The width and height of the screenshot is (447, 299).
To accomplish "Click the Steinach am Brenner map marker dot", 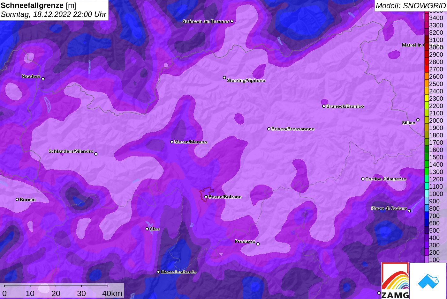I will pyautogui.click(x=232, y=21).
